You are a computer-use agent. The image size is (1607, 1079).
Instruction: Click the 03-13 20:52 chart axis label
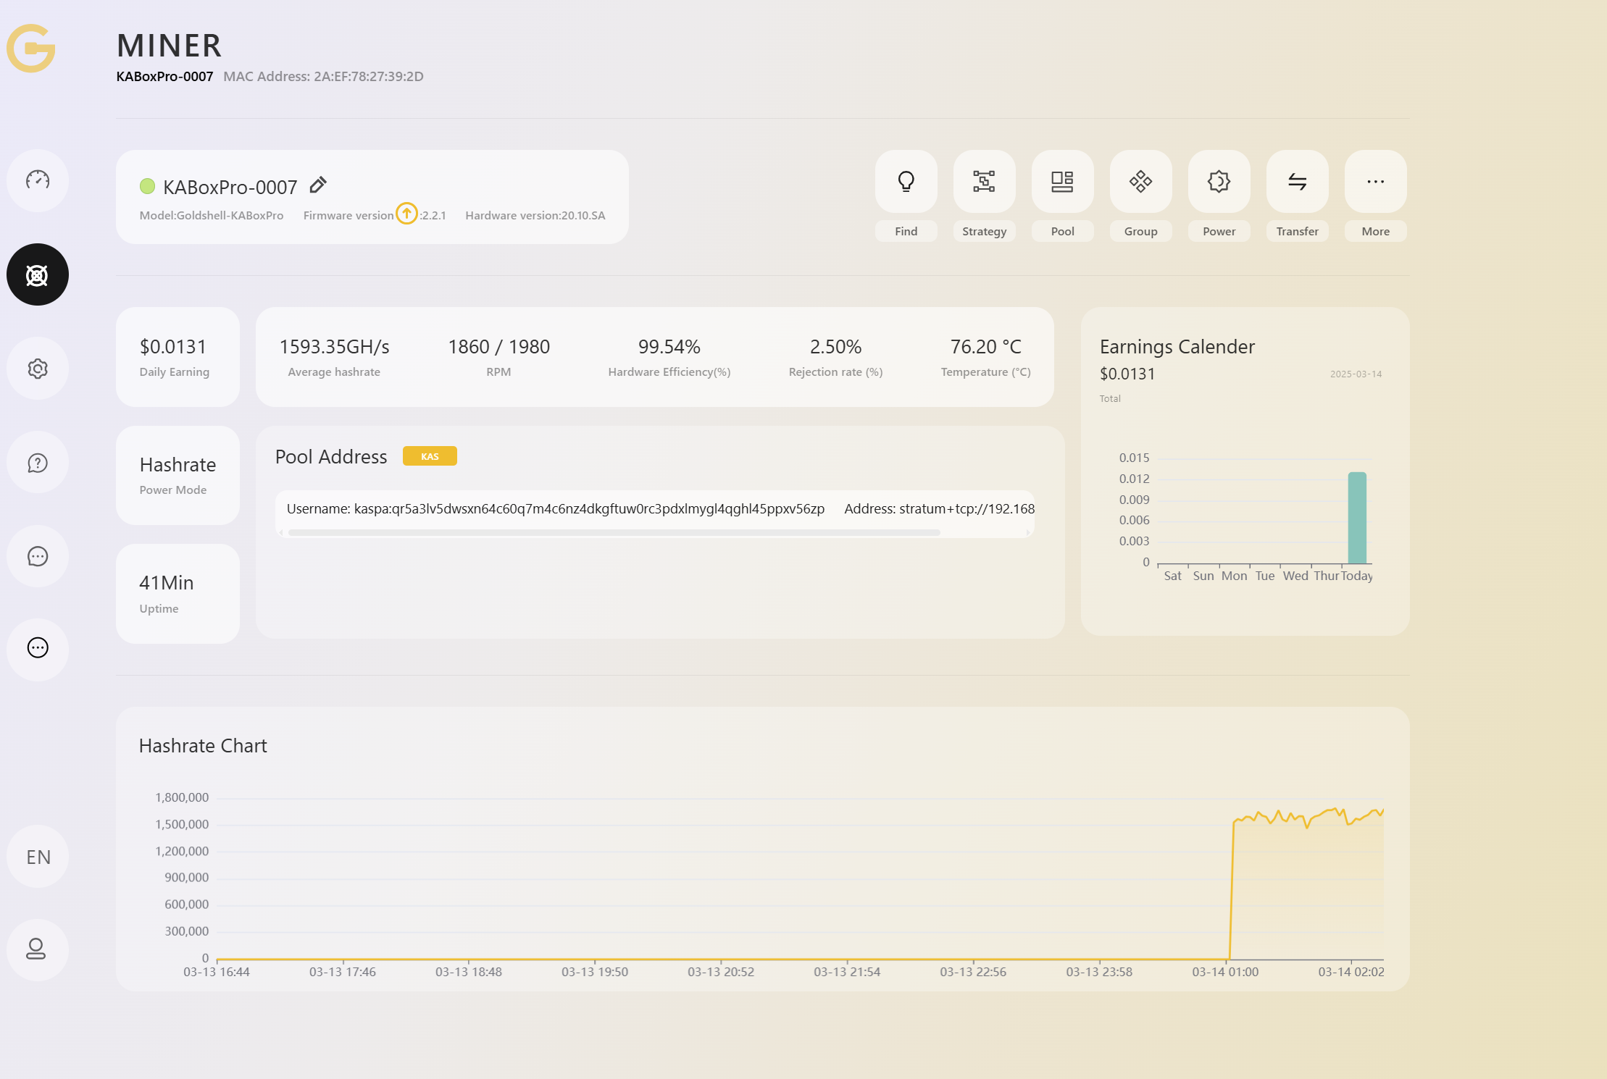(x=721, y=972)
